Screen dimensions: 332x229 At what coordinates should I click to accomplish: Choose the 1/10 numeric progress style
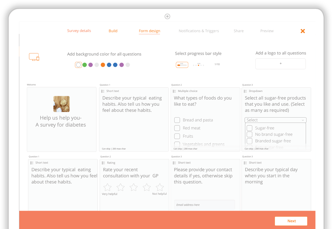click(x=217, y=64)
